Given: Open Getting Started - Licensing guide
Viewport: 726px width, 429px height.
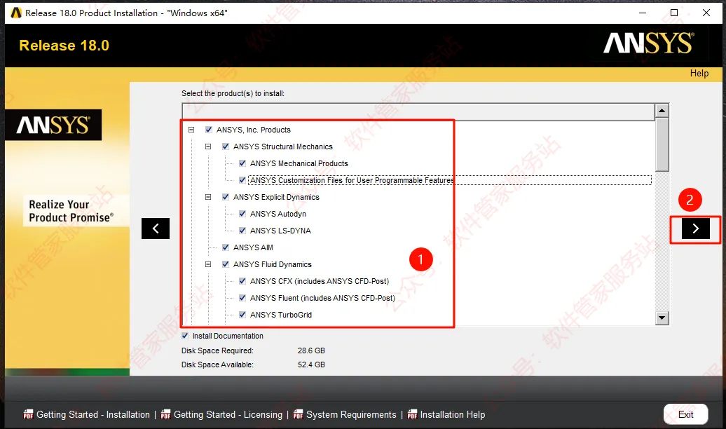Looking at the screenshot, I should (228, 415).
